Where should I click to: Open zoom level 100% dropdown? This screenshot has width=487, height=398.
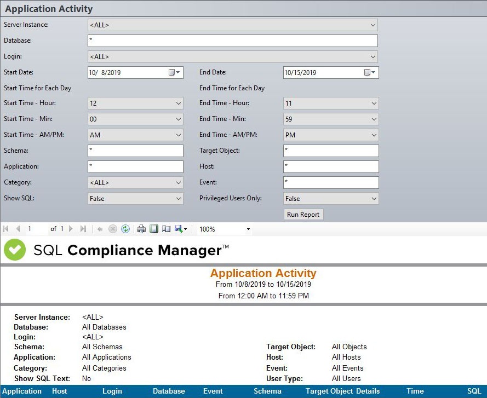pos(248,229)
